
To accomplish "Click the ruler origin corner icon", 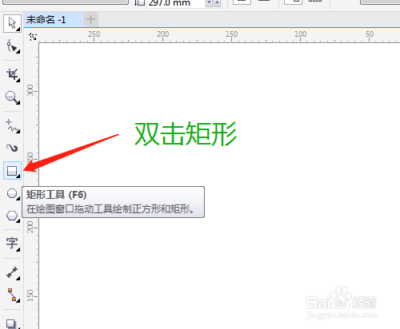I will point(33,37).
